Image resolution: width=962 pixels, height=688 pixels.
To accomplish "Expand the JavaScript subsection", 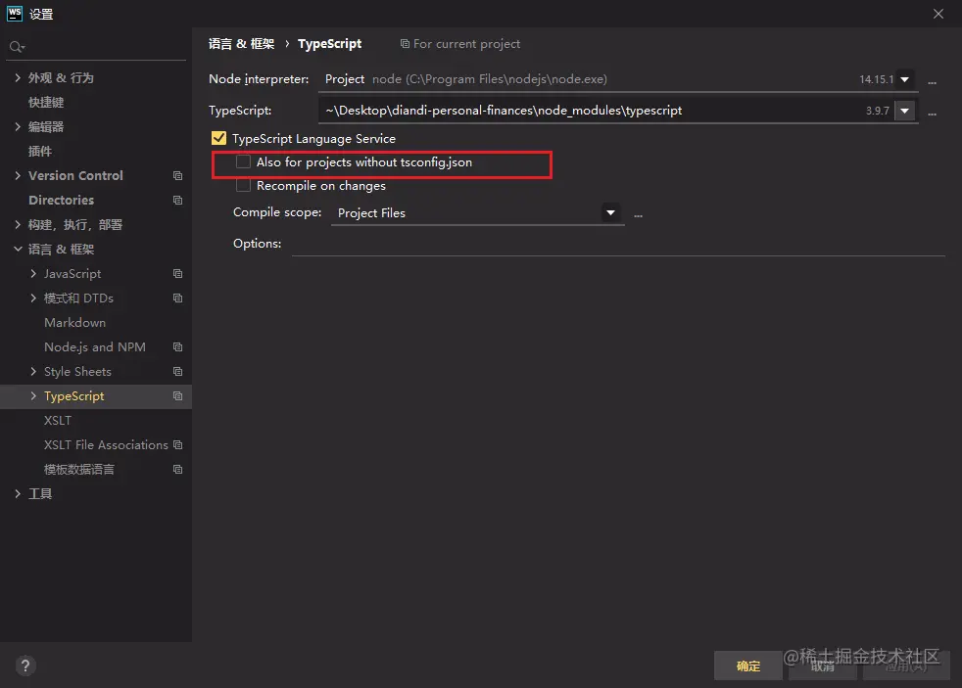I will click(x=33, y=274).
